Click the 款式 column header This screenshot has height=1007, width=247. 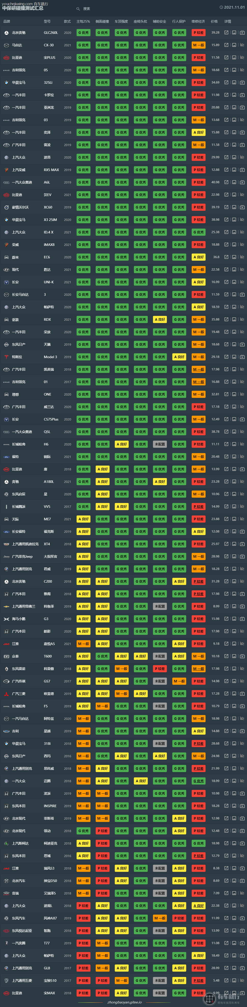tap(67, 21)
